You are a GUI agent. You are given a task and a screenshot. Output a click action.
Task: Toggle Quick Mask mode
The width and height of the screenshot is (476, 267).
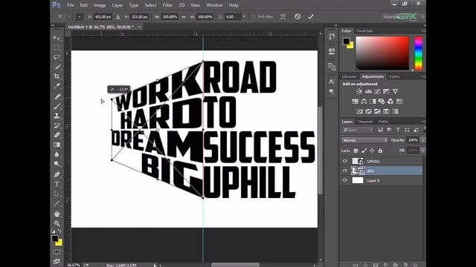pyautogui.click(x=57, y=252)
